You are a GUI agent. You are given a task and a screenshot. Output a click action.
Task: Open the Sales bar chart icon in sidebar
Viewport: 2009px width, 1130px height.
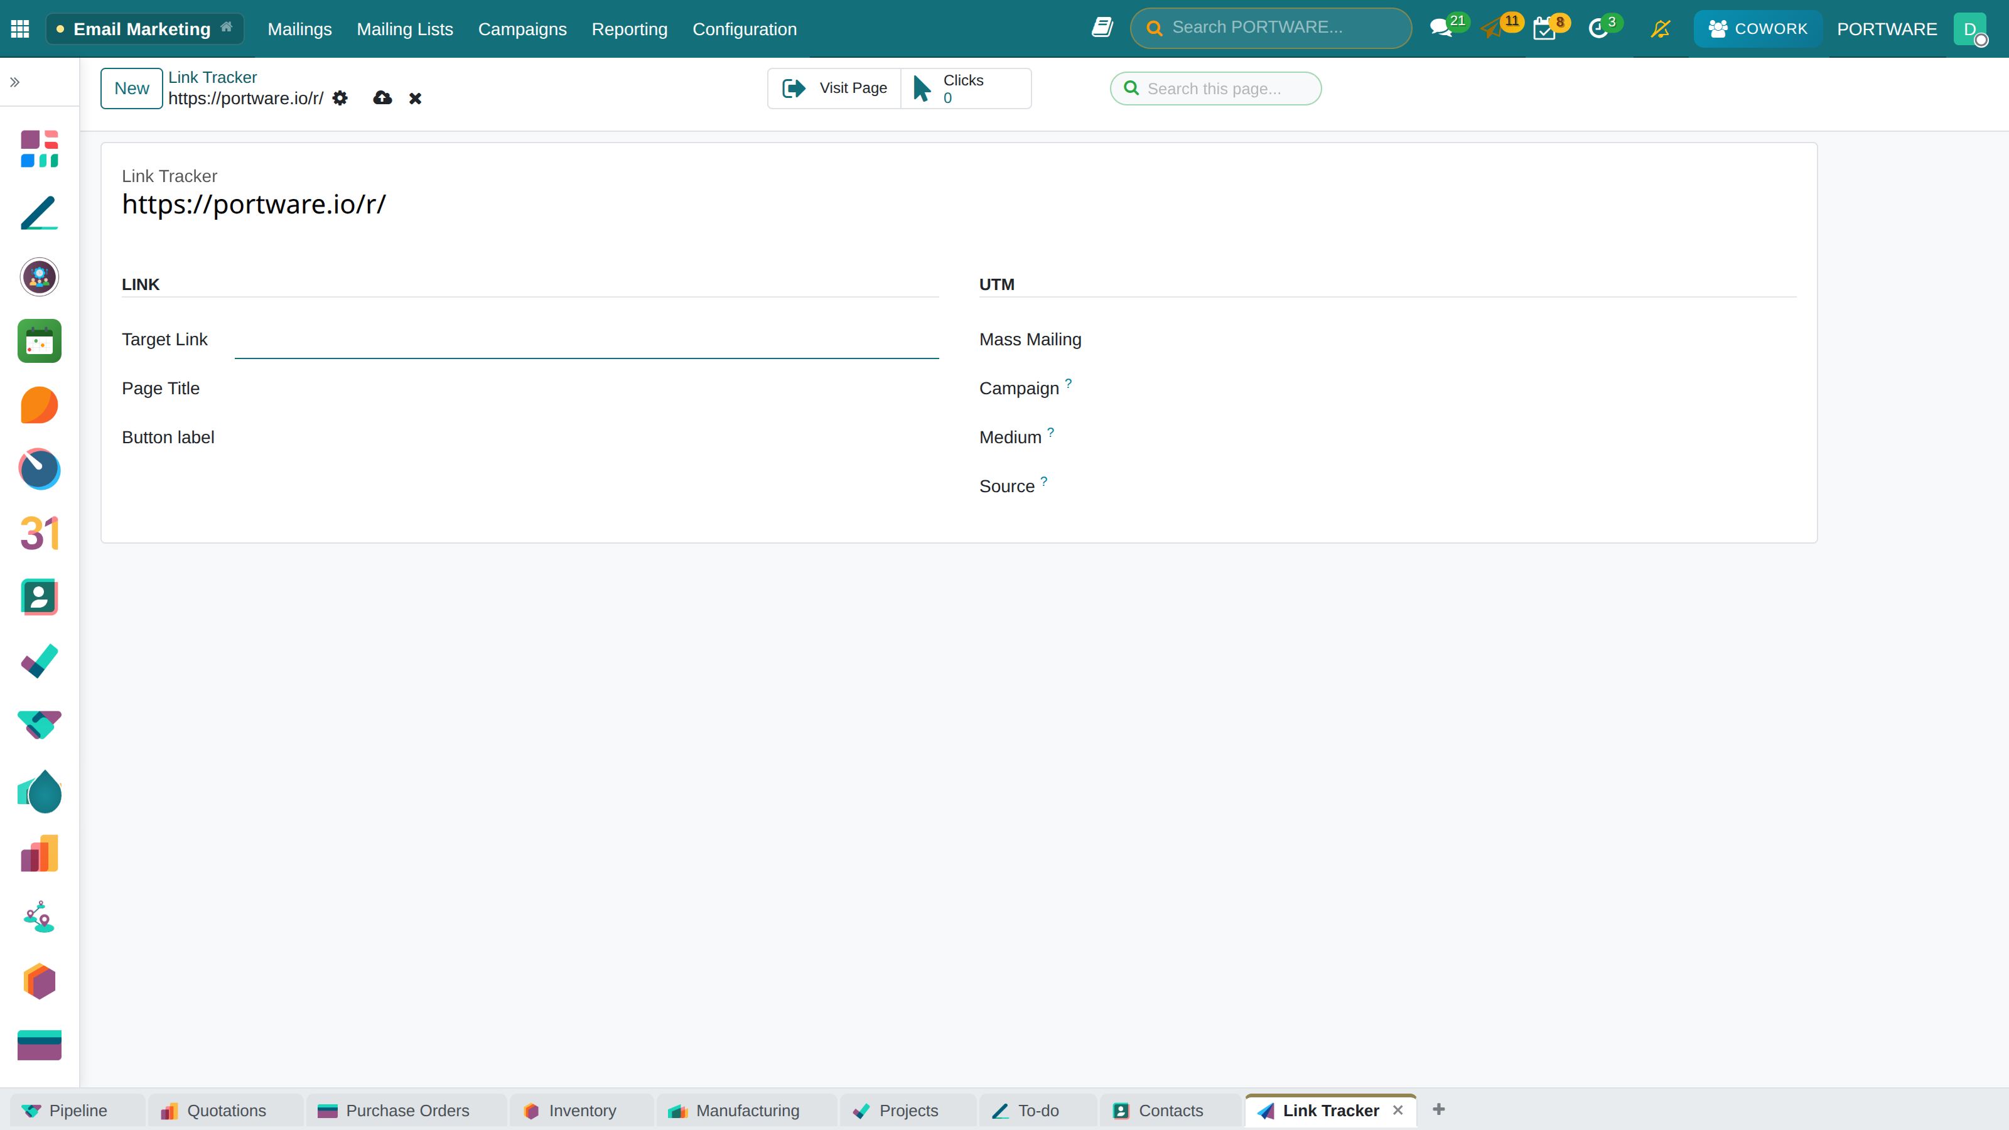point(39,853)
